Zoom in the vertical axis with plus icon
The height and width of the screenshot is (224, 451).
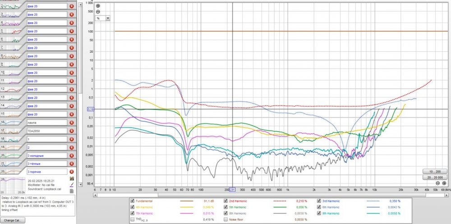click(98, 6)
